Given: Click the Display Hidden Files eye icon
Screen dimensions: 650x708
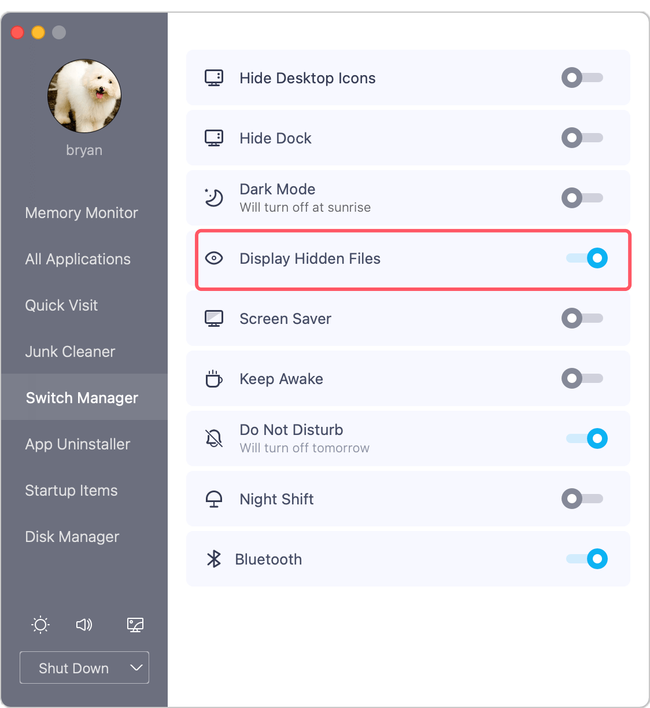Looking at the screenshot, I should pos(214,259).
